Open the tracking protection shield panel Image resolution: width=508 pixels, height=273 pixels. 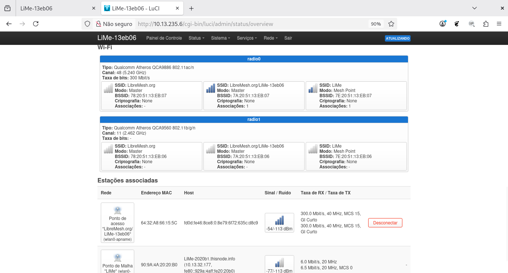tap(87, 24)
